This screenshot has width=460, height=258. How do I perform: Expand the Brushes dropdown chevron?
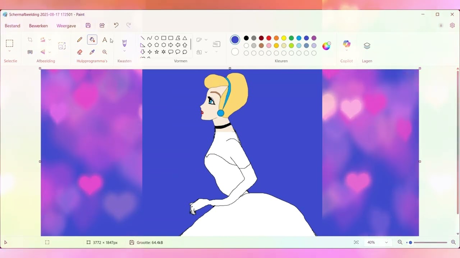click(x=124, y=51)
